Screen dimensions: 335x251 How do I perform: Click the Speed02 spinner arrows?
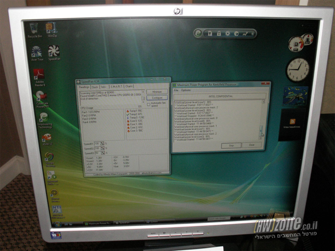(102, 148)
